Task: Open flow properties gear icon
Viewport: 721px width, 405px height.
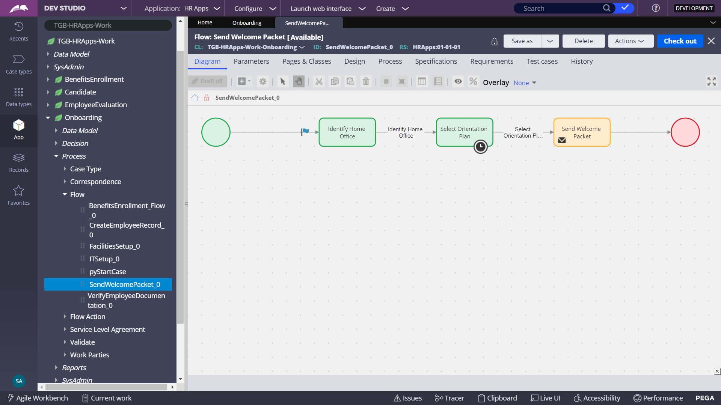Action: 263,81
